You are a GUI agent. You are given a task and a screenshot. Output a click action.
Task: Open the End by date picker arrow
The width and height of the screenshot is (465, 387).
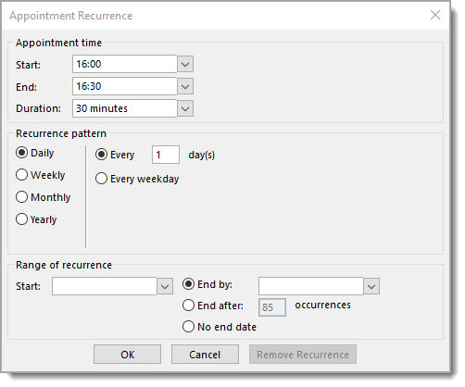click(x=371, y=286)
